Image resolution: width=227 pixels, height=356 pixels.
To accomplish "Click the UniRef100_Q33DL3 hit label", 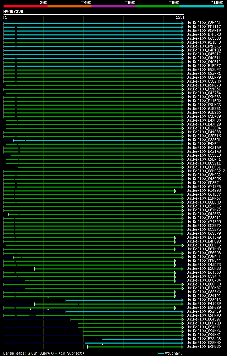I will pos(203,156).
